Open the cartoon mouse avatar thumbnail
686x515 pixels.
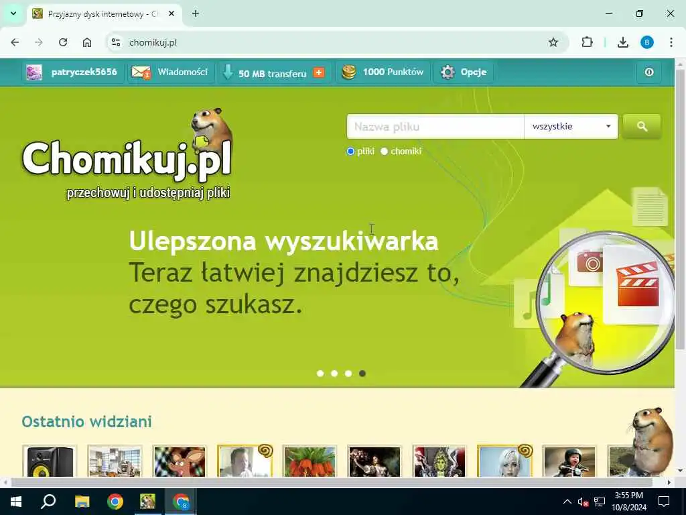[180, 461]
